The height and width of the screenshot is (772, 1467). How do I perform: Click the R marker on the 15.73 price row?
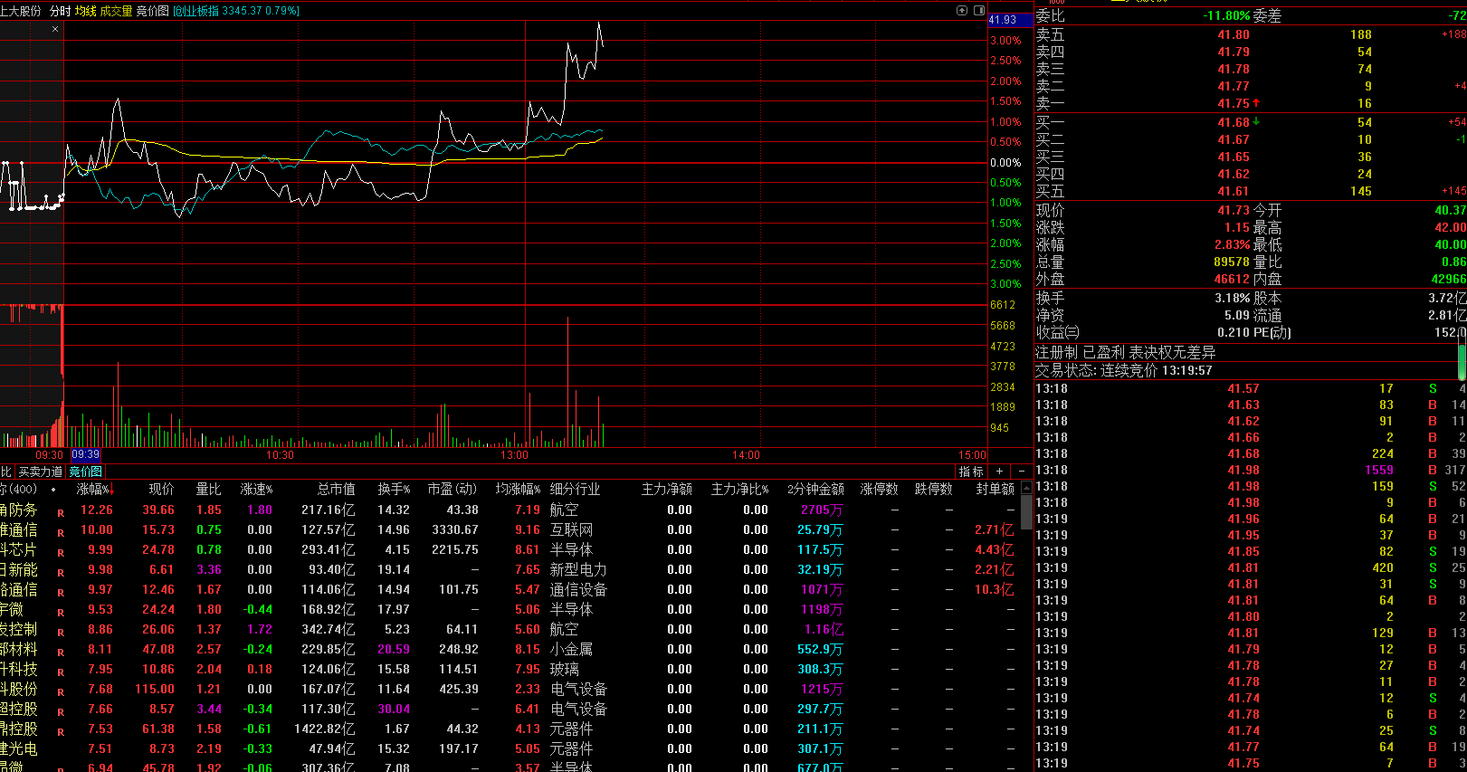tap(61, 532)
